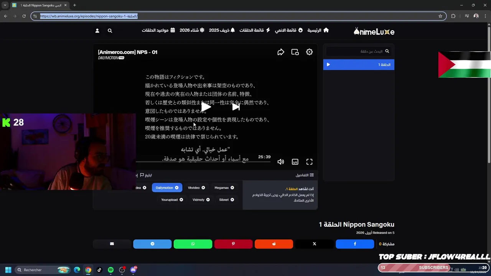Switch to the Sibnet server
The width and height of the screenshot is (491, 276).
[x=227, y=200]
